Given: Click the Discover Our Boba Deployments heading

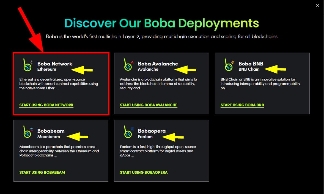Looking at the screenshot, I should (x=162, y=23).
